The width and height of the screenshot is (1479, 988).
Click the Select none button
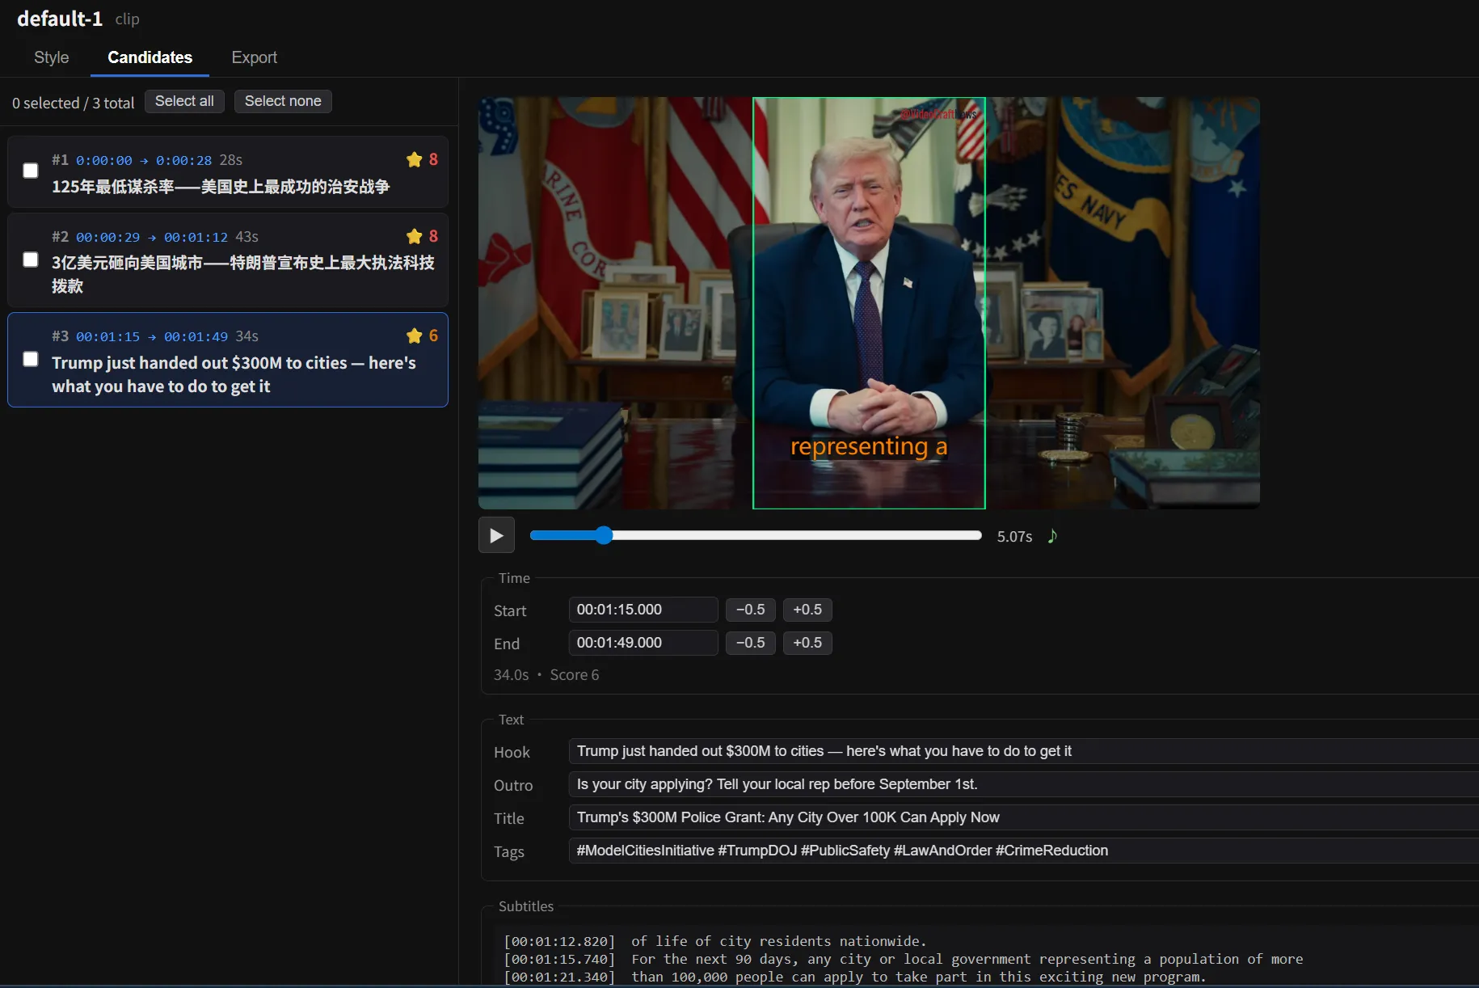pyautogui.click(x=283, y=101)
